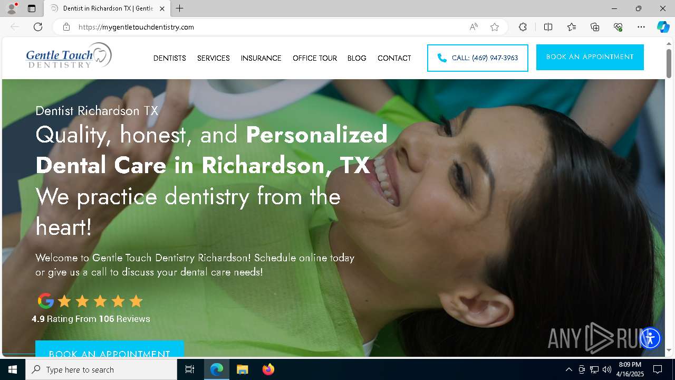Show hidden system tray icons
The image size is (675, 380).
pos(568,369)
